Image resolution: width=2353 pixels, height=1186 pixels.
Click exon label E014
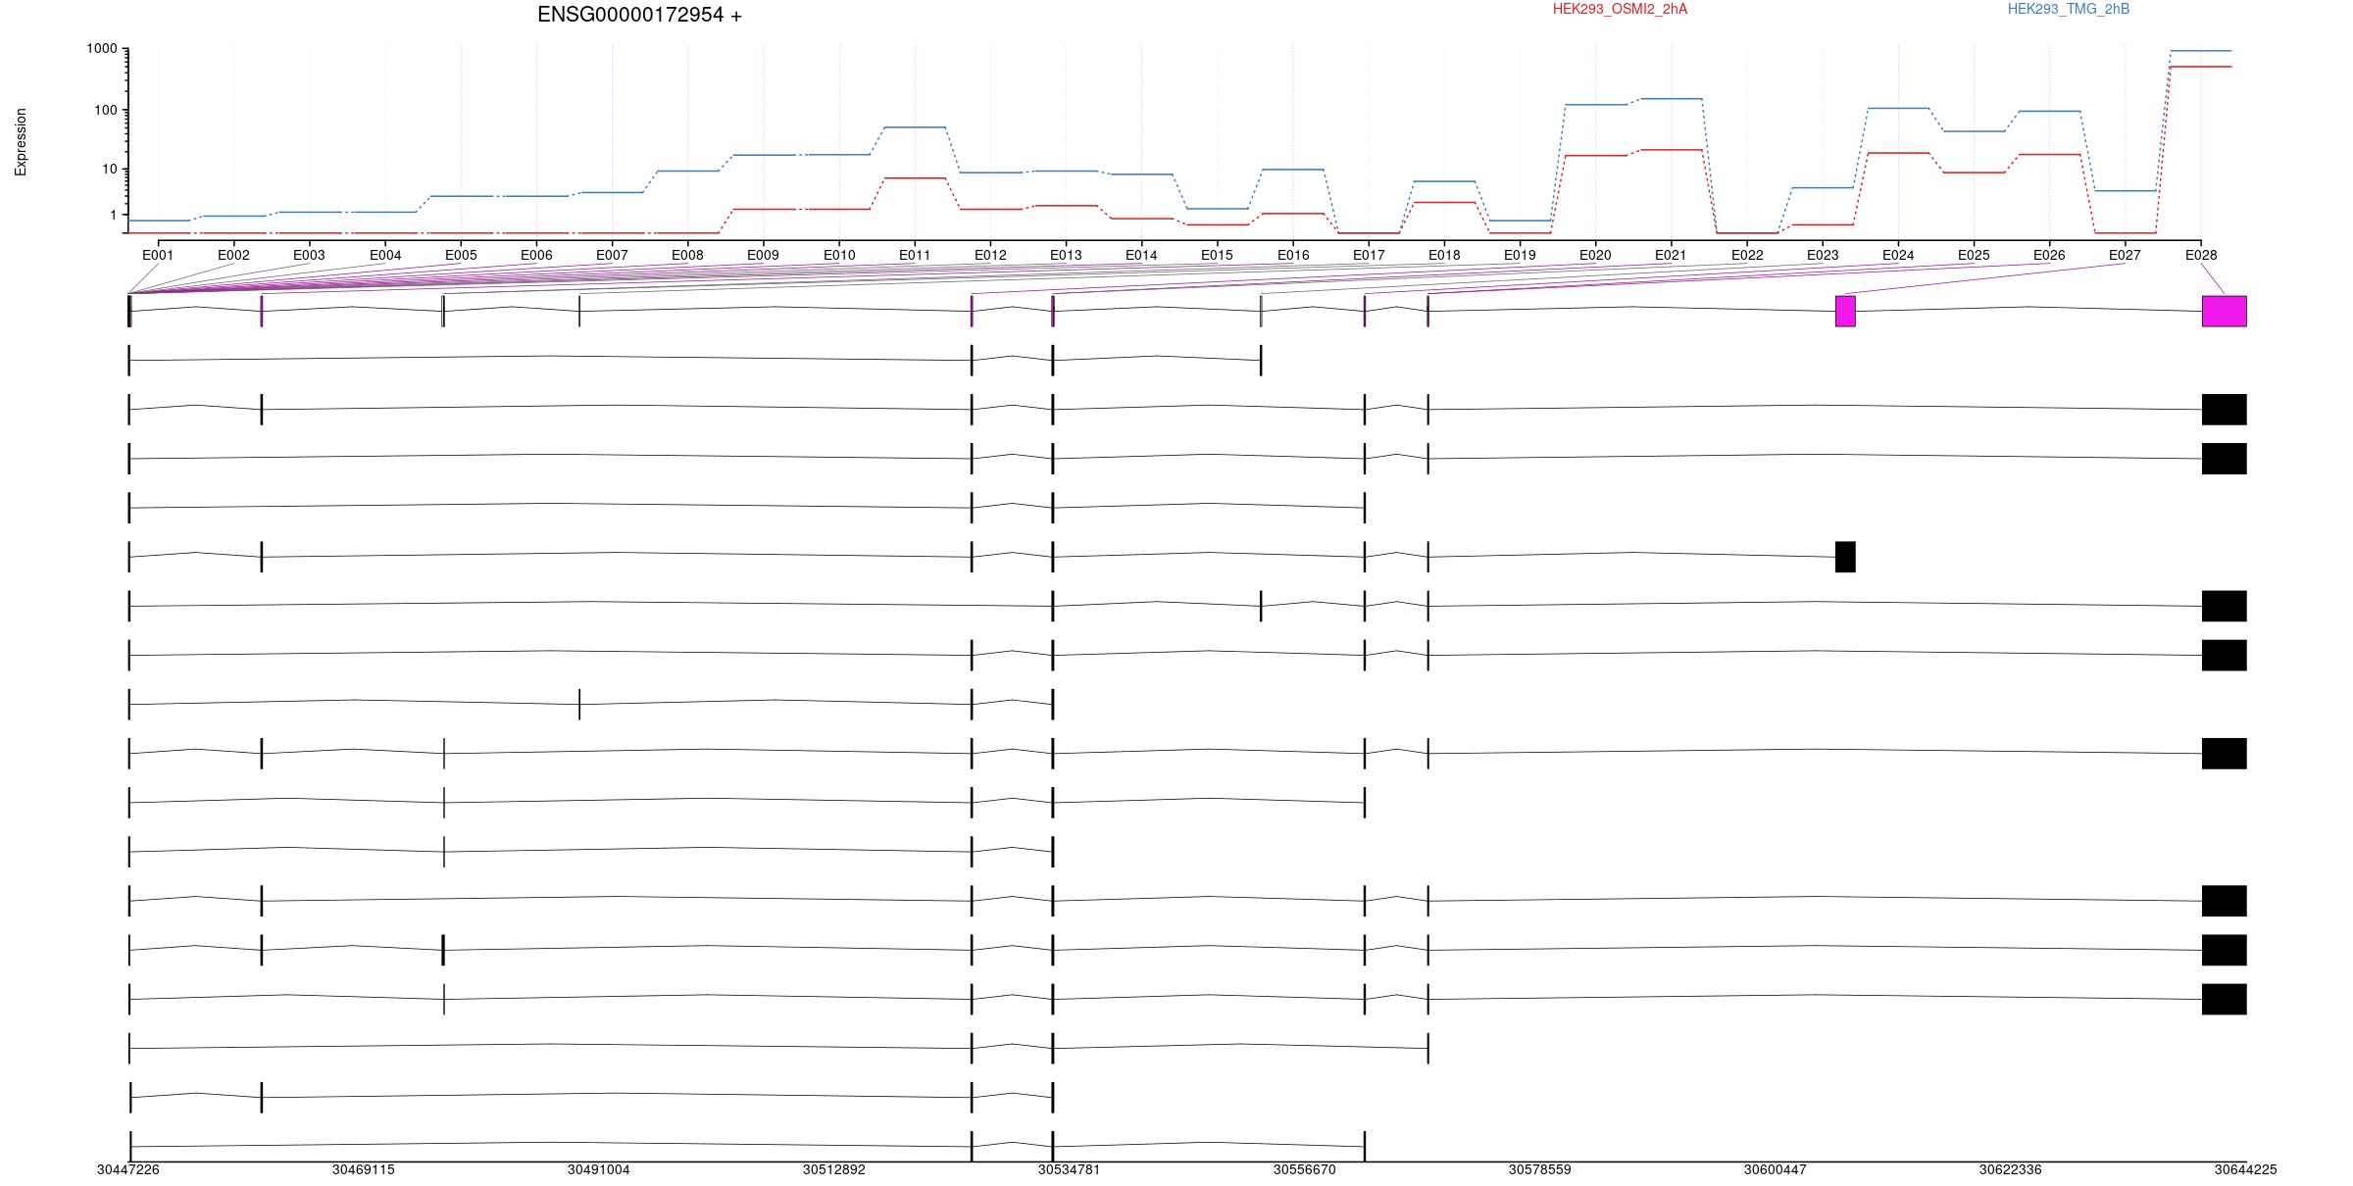pos(1141,255)
